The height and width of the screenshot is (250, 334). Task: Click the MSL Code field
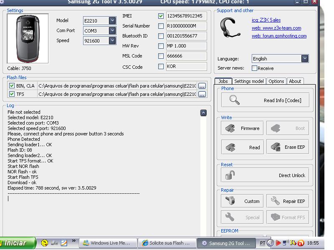186,56
